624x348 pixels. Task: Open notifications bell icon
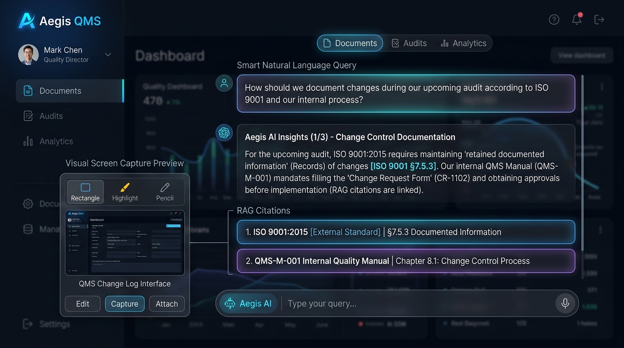(x=577, y=19)
